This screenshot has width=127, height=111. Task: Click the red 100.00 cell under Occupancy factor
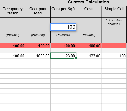click(13, 46)
